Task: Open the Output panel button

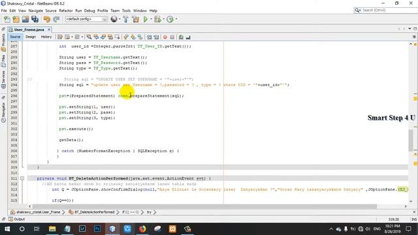Action: coord(17,219)
